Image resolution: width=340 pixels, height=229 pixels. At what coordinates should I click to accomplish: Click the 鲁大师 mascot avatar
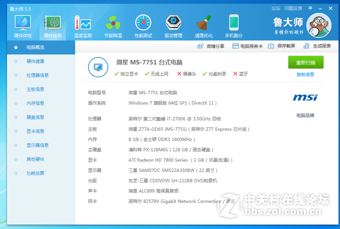[319, 25]
